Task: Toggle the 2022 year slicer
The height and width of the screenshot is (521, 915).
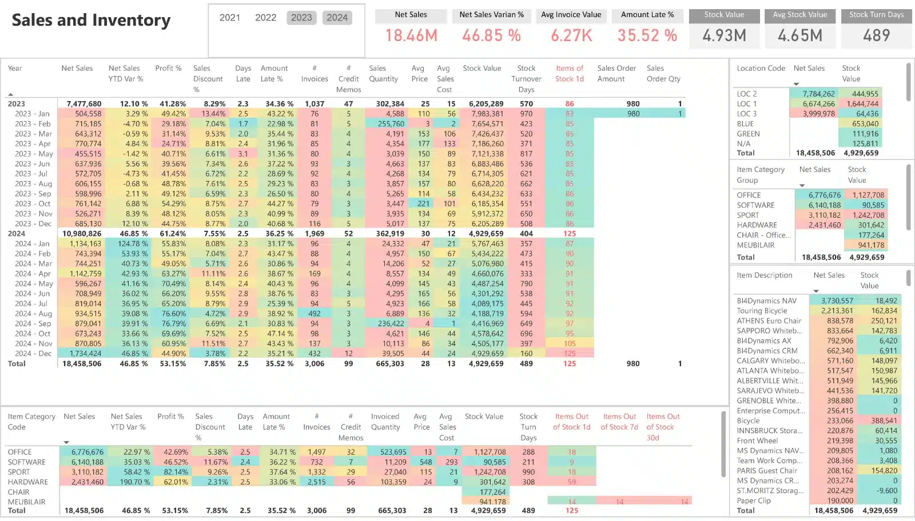Action: point(265,18)
